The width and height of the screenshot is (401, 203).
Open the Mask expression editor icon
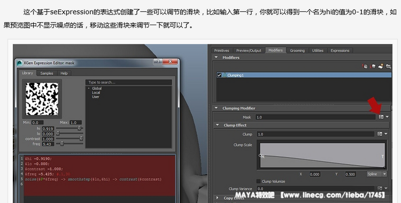(381, 117)
